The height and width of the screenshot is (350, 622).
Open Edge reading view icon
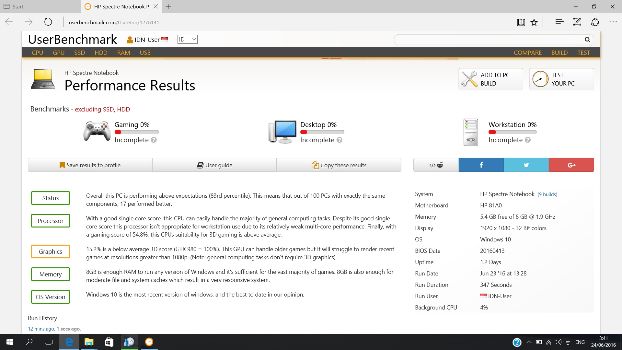point(521,22)
